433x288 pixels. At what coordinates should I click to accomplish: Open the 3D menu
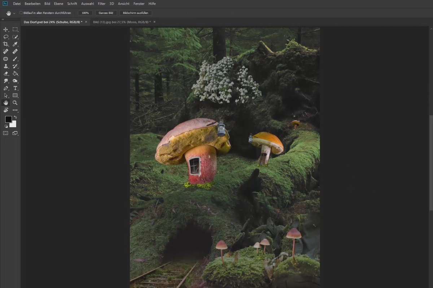111,4
